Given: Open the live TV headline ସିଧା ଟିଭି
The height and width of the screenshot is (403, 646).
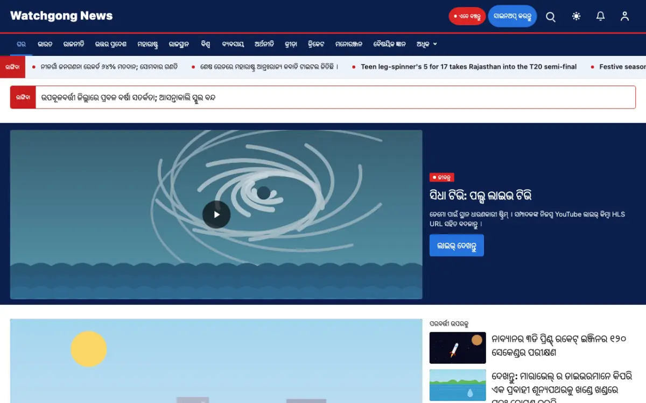Looking at the screenshot, I should (481, 195).
